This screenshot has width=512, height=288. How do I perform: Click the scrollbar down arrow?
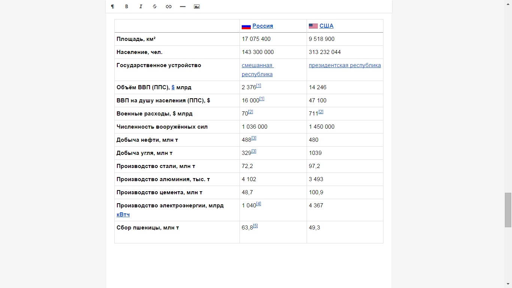click(x=508, y=284)
